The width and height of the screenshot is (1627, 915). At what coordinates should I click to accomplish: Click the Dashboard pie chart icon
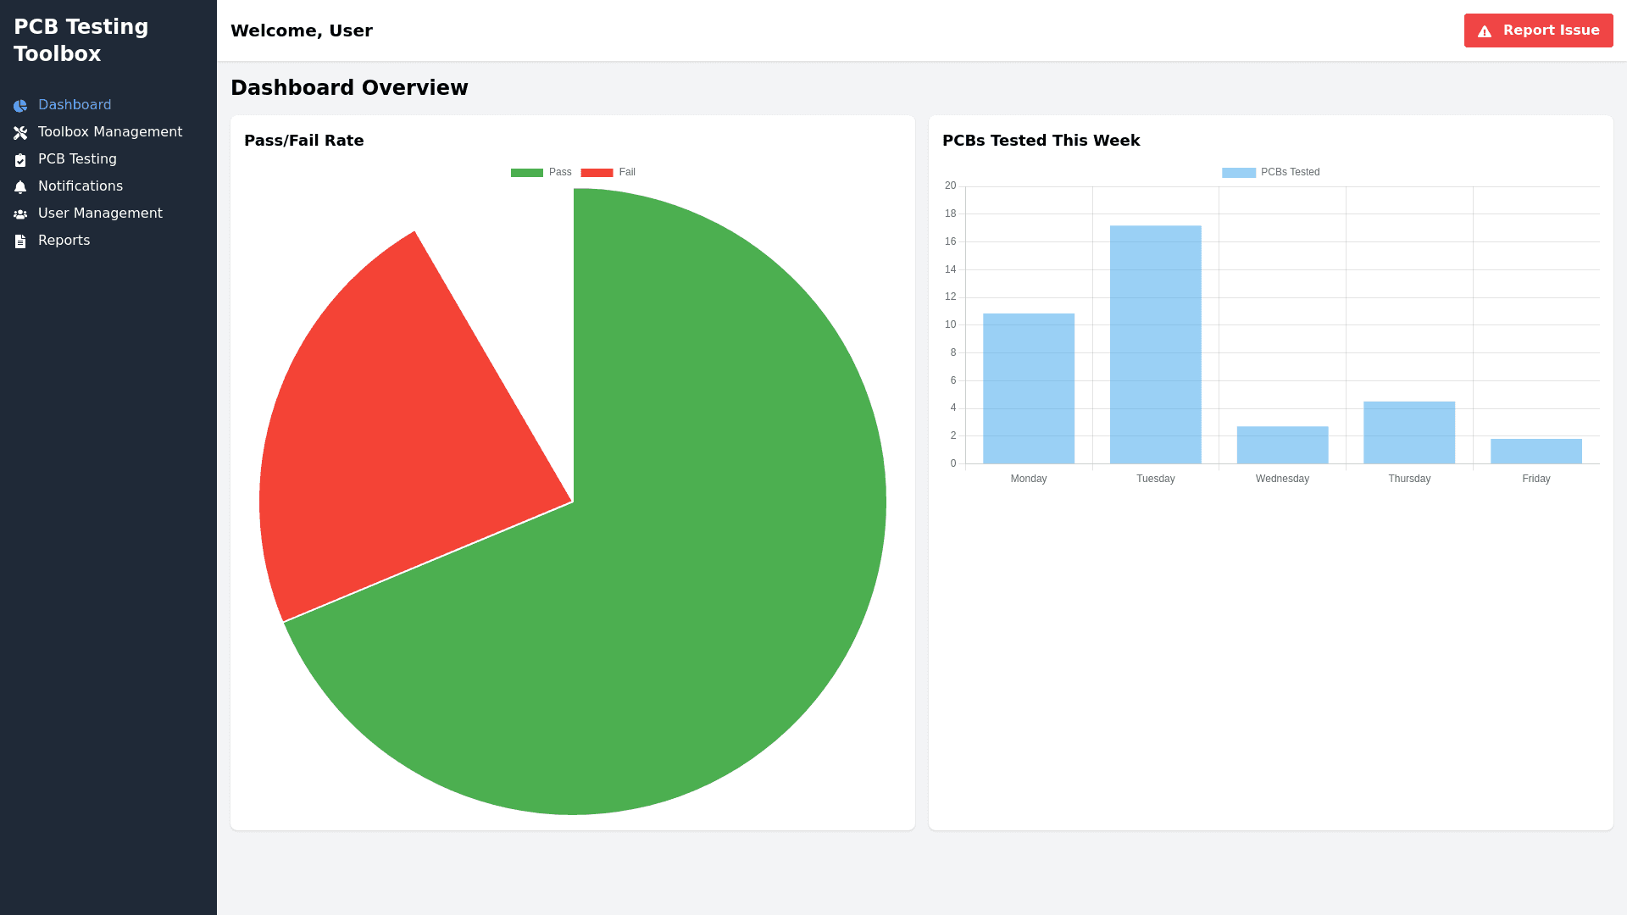(20, 106)
